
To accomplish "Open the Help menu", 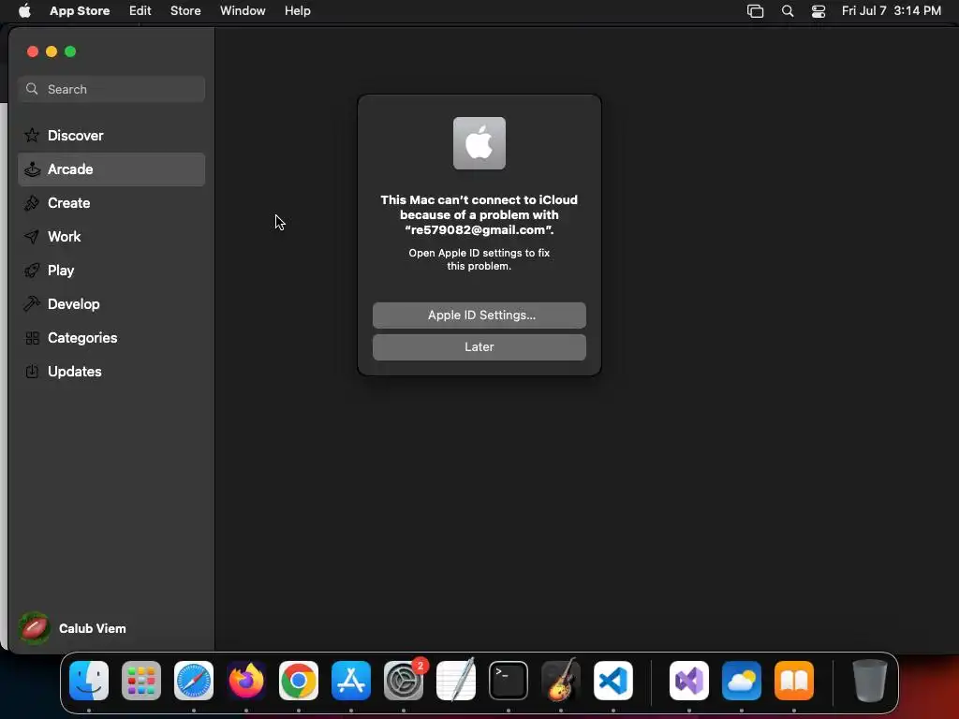I will (x=297, y=10).
